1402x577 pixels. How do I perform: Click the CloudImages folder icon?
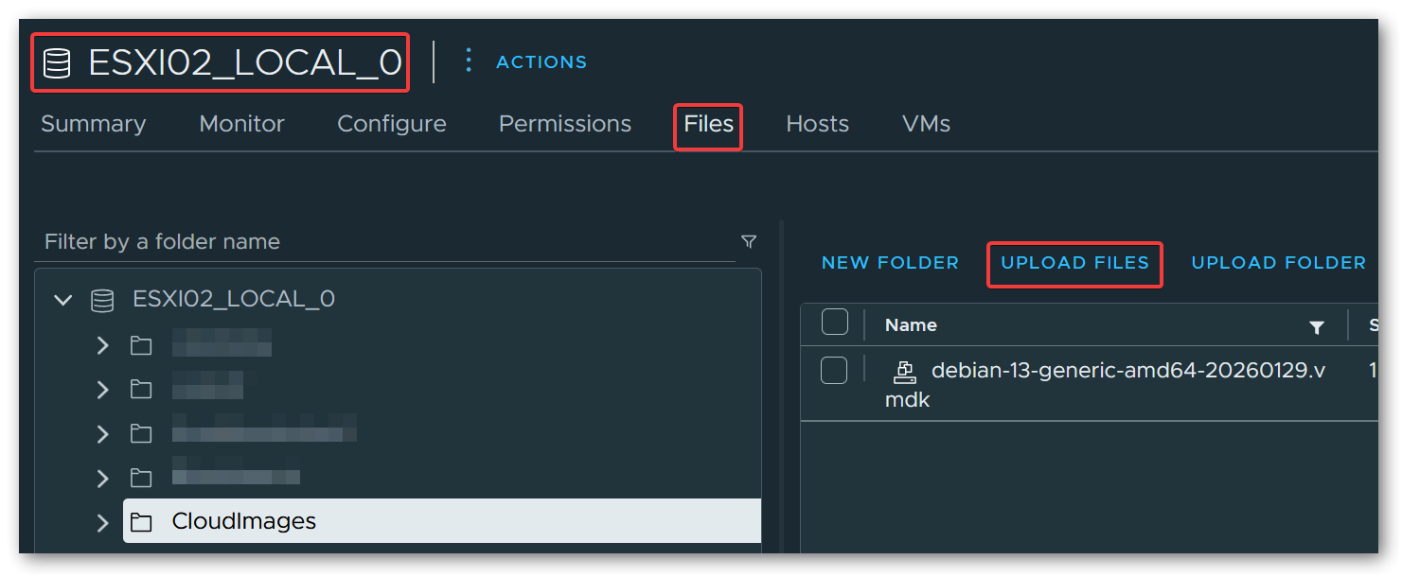(x=141, y=521)
